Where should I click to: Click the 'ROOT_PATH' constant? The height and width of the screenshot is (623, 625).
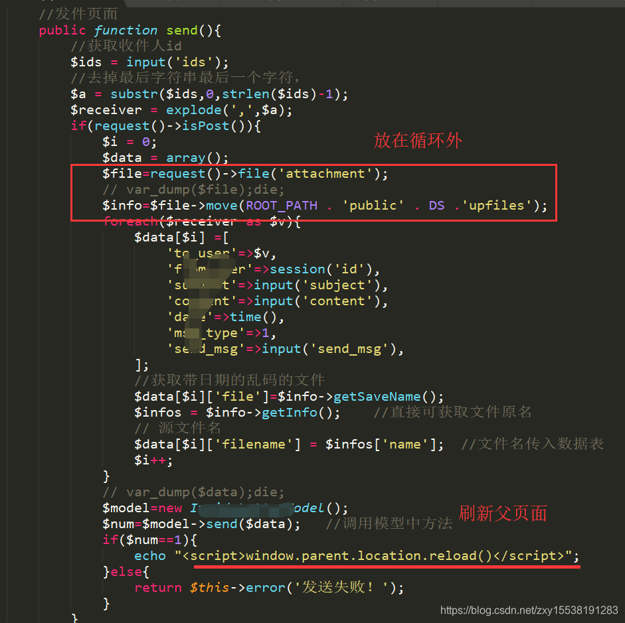point(282,206)
